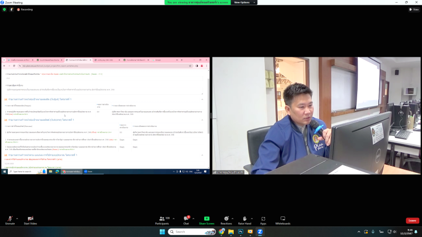Click the shared screen content view
Image resolution: width=422 pixels, height=237 pixels.
[105, 116]
